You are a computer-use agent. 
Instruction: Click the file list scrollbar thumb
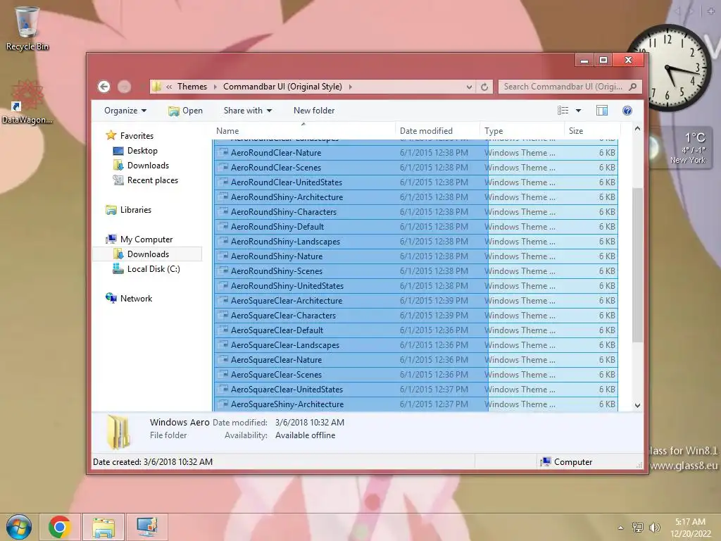click(x=637, y=265)
